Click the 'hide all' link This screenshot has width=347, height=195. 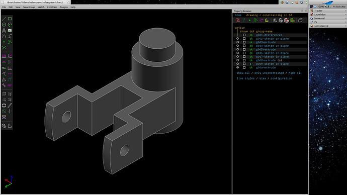click(x=295, y=73)
